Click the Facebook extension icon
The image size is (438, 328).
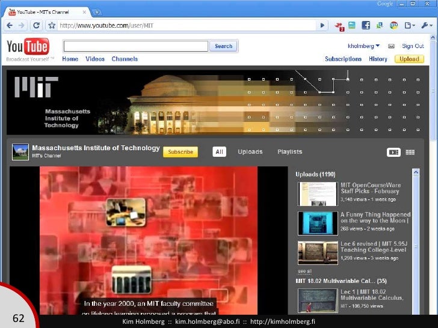[366, 25]
